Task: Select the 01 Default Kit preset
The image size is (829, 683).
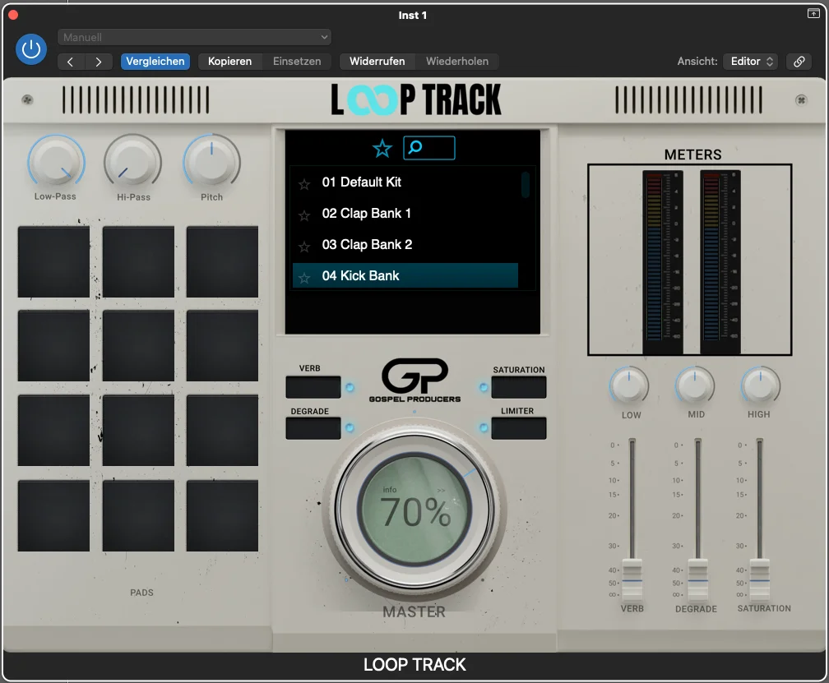Action: 405,182
